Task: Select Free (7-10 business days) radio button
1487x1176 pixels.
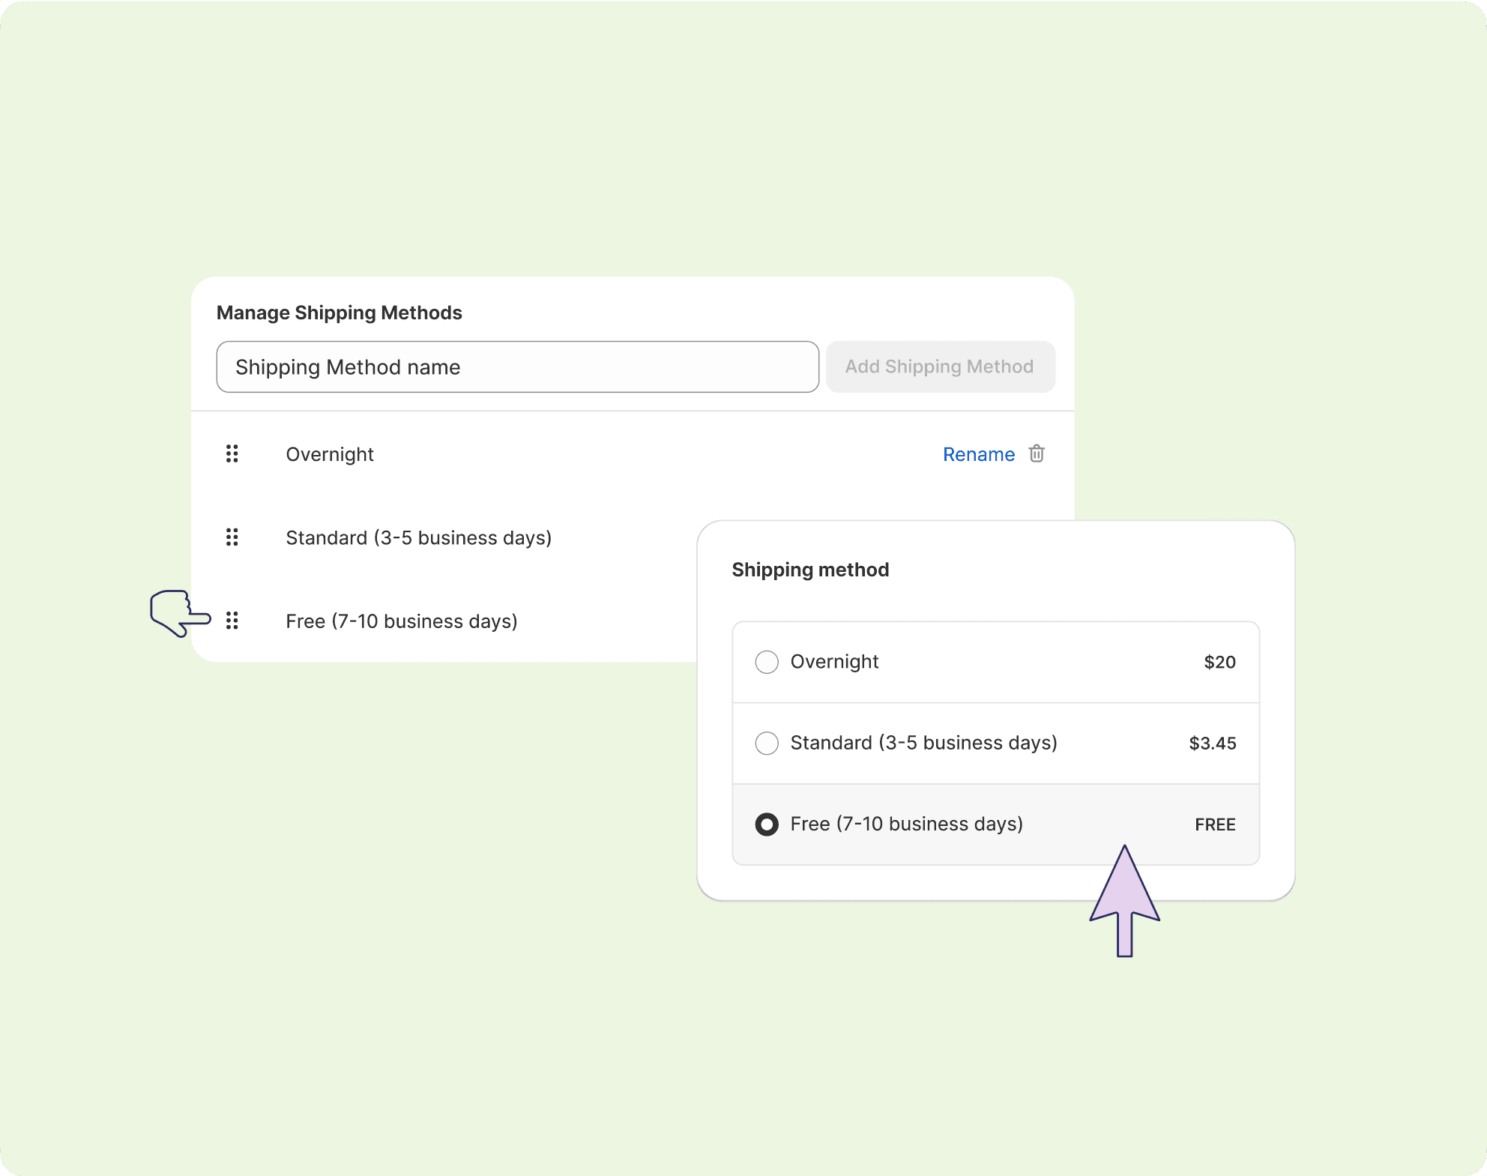Action: pos(767,824)
